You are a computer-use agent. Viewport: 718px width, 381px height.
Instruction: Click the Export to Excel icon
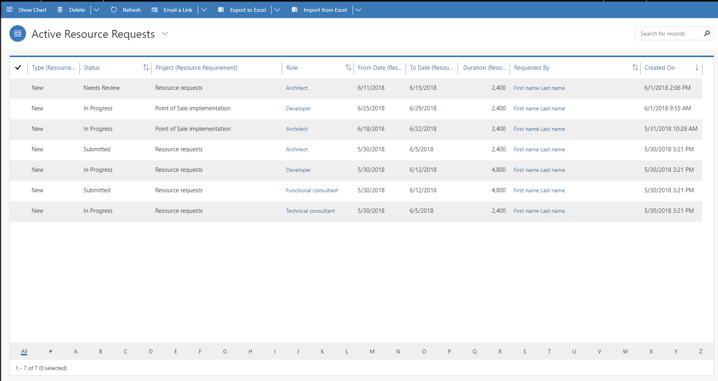(x=221, y=9)
